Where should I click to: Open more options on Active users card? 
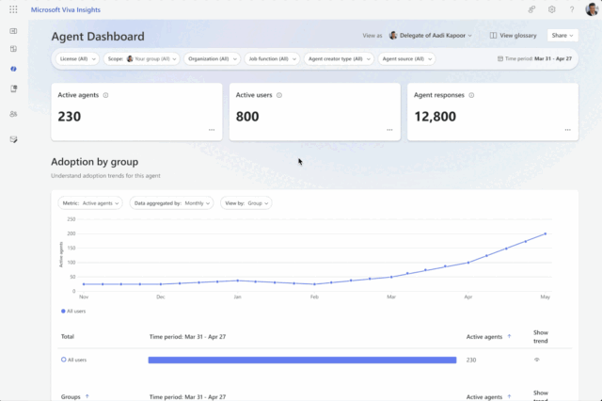point(389,130)
